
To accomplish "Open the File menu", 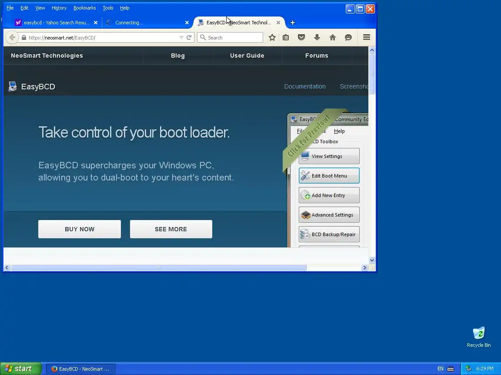I will tap(10, 8).
